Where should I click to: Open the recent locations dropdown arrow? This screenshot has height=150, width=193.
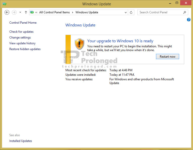tap(20, 12)
